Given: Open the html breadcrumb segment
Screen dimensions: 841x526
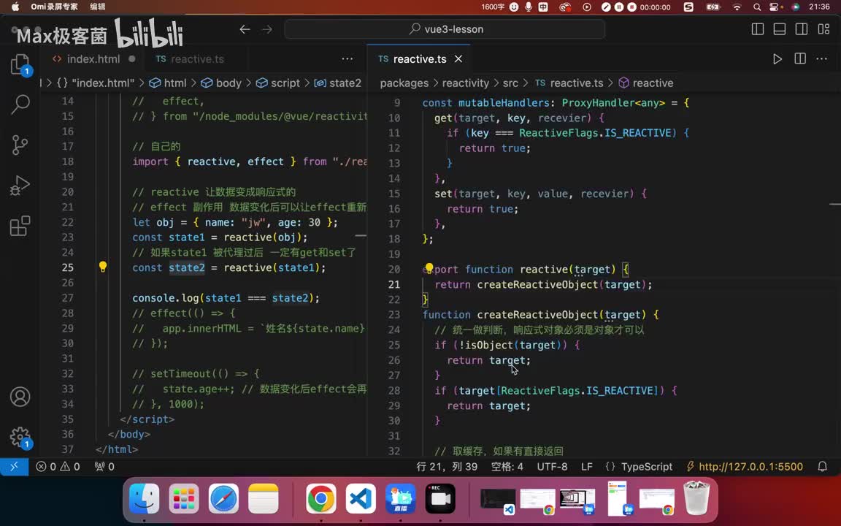Looking at the screenshot, I should click(169, 83).
